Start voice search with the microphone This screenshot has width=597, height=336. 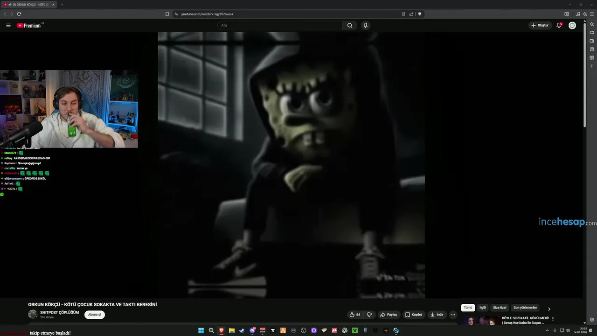coord(366,26)
